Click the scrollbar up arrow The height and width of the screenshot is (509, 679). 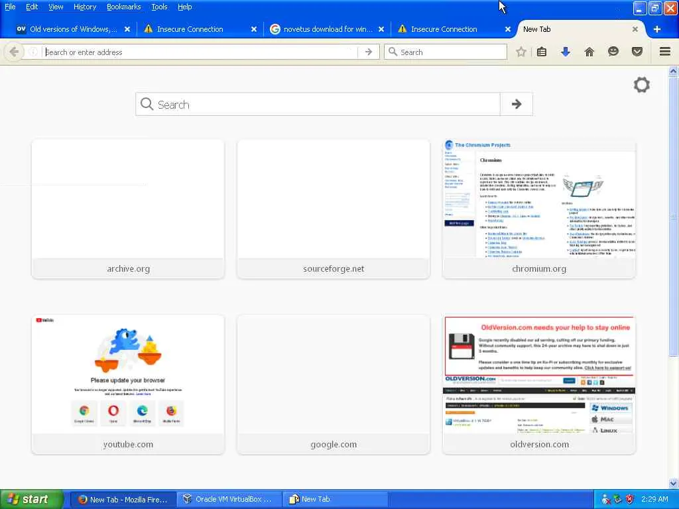(673, 70)
